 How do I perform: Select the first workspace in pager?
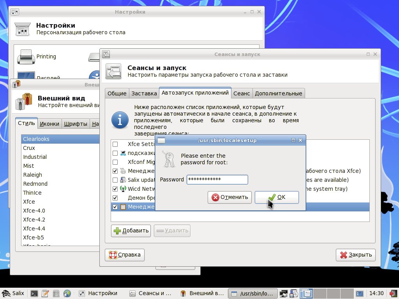click(x=306, y=294)
